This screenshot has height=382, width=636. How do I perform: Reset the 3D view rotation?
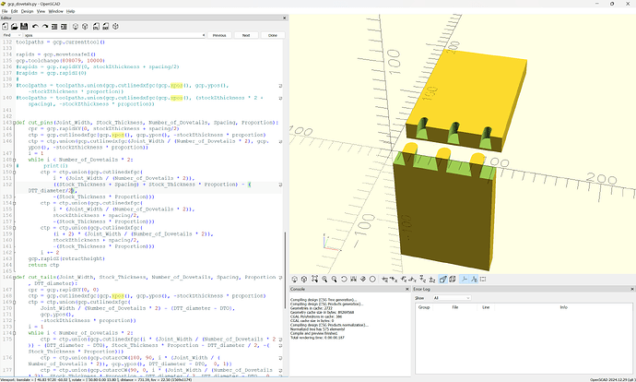[x=344, y=280]
